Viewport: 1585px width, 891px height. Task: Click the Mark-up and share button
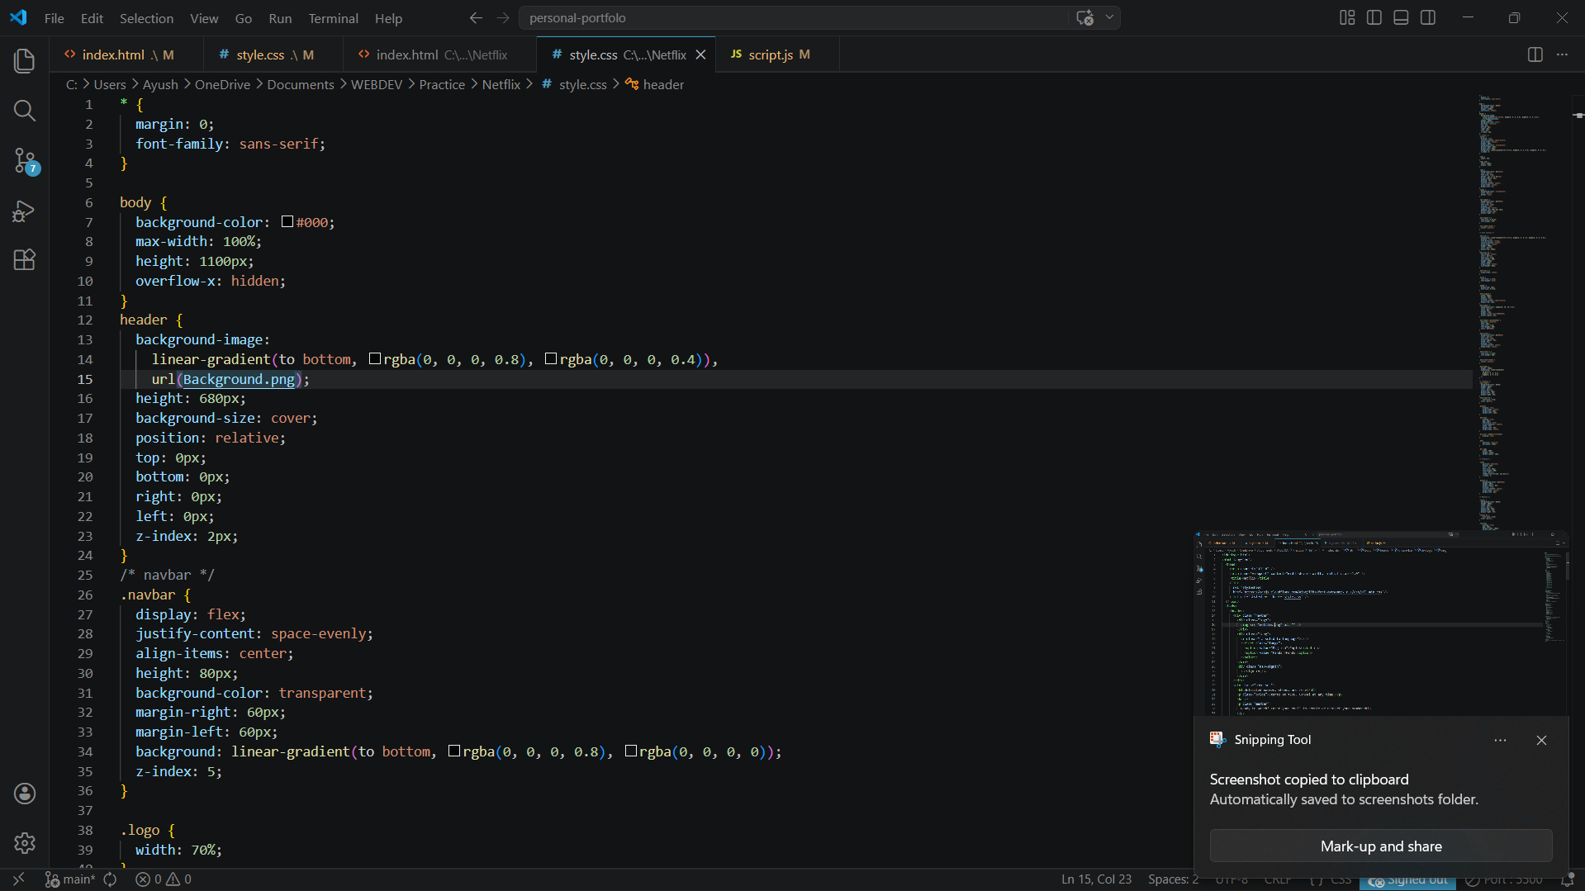tap(1380, 846)
